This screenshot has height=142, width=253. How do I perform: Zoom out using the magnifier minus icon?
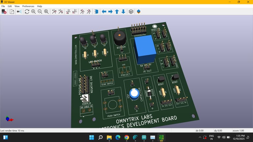coord(40,12)
